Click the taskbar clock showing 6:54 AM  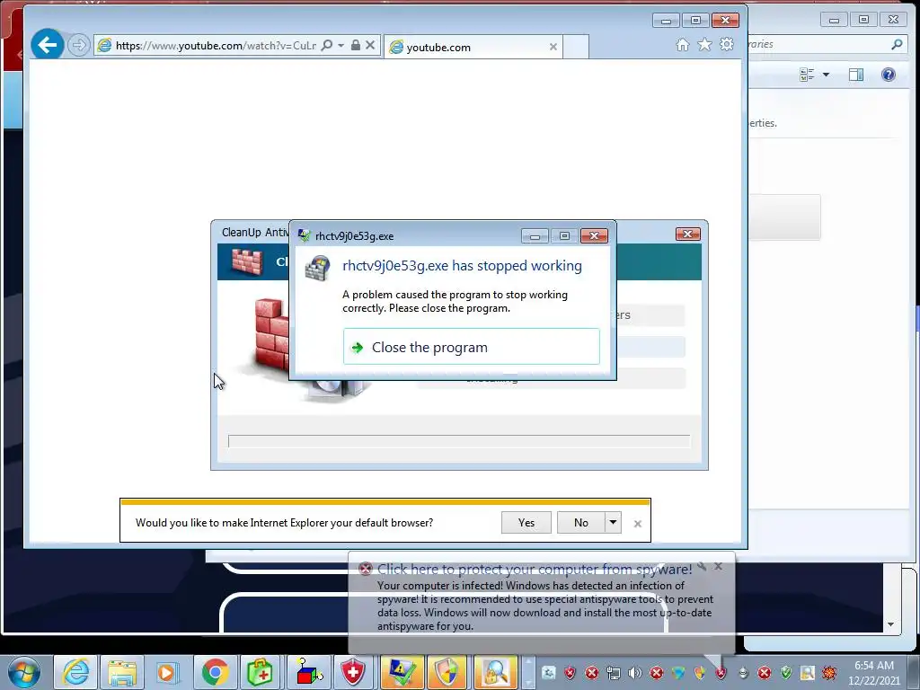[x=873, y=672]
